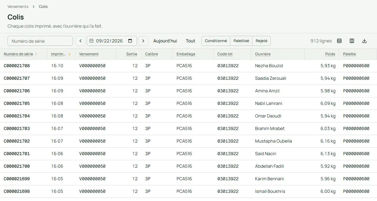Open Versements breadcrumb link
The width and height of the screenshot is (377, 201).
tap(18, 7)
